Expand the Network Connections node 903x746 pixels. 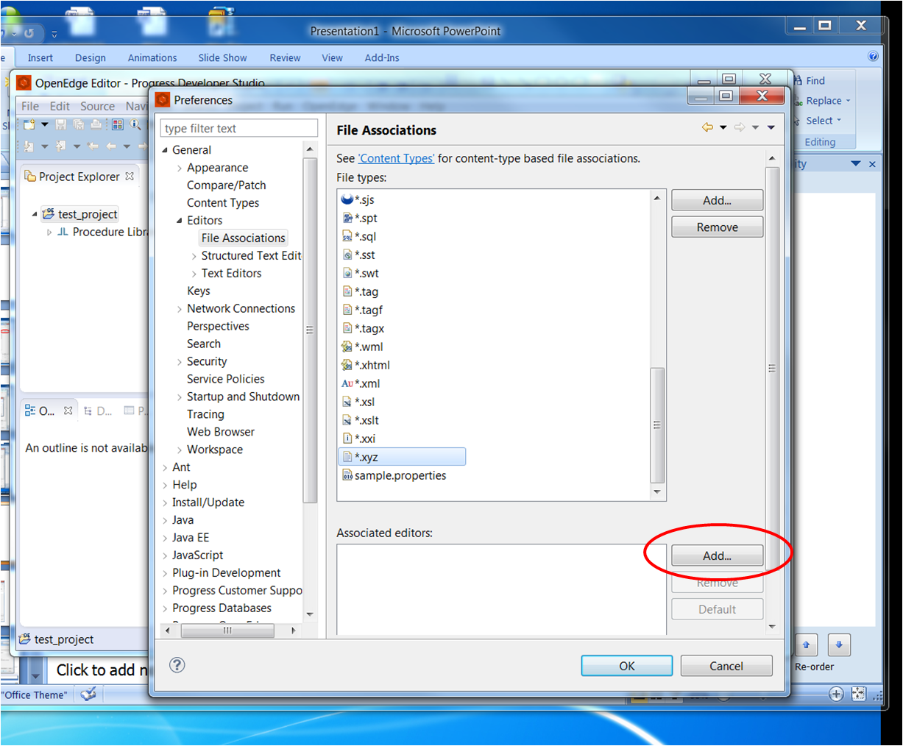click(x=180, y=309)
